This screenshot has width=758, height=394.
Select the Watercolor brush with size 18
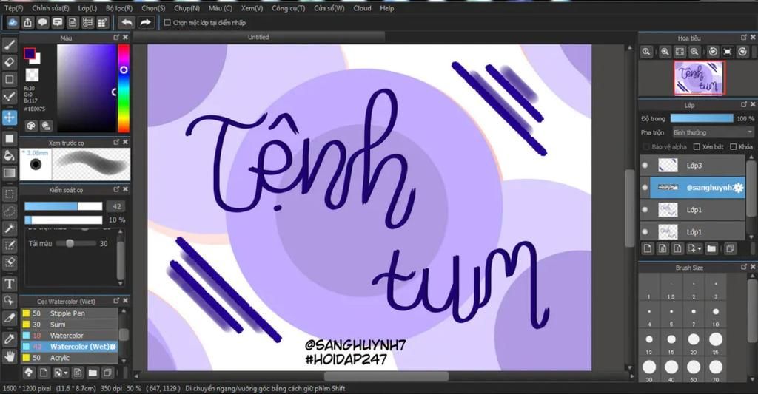pyautogui.click(x=69, y=336)
